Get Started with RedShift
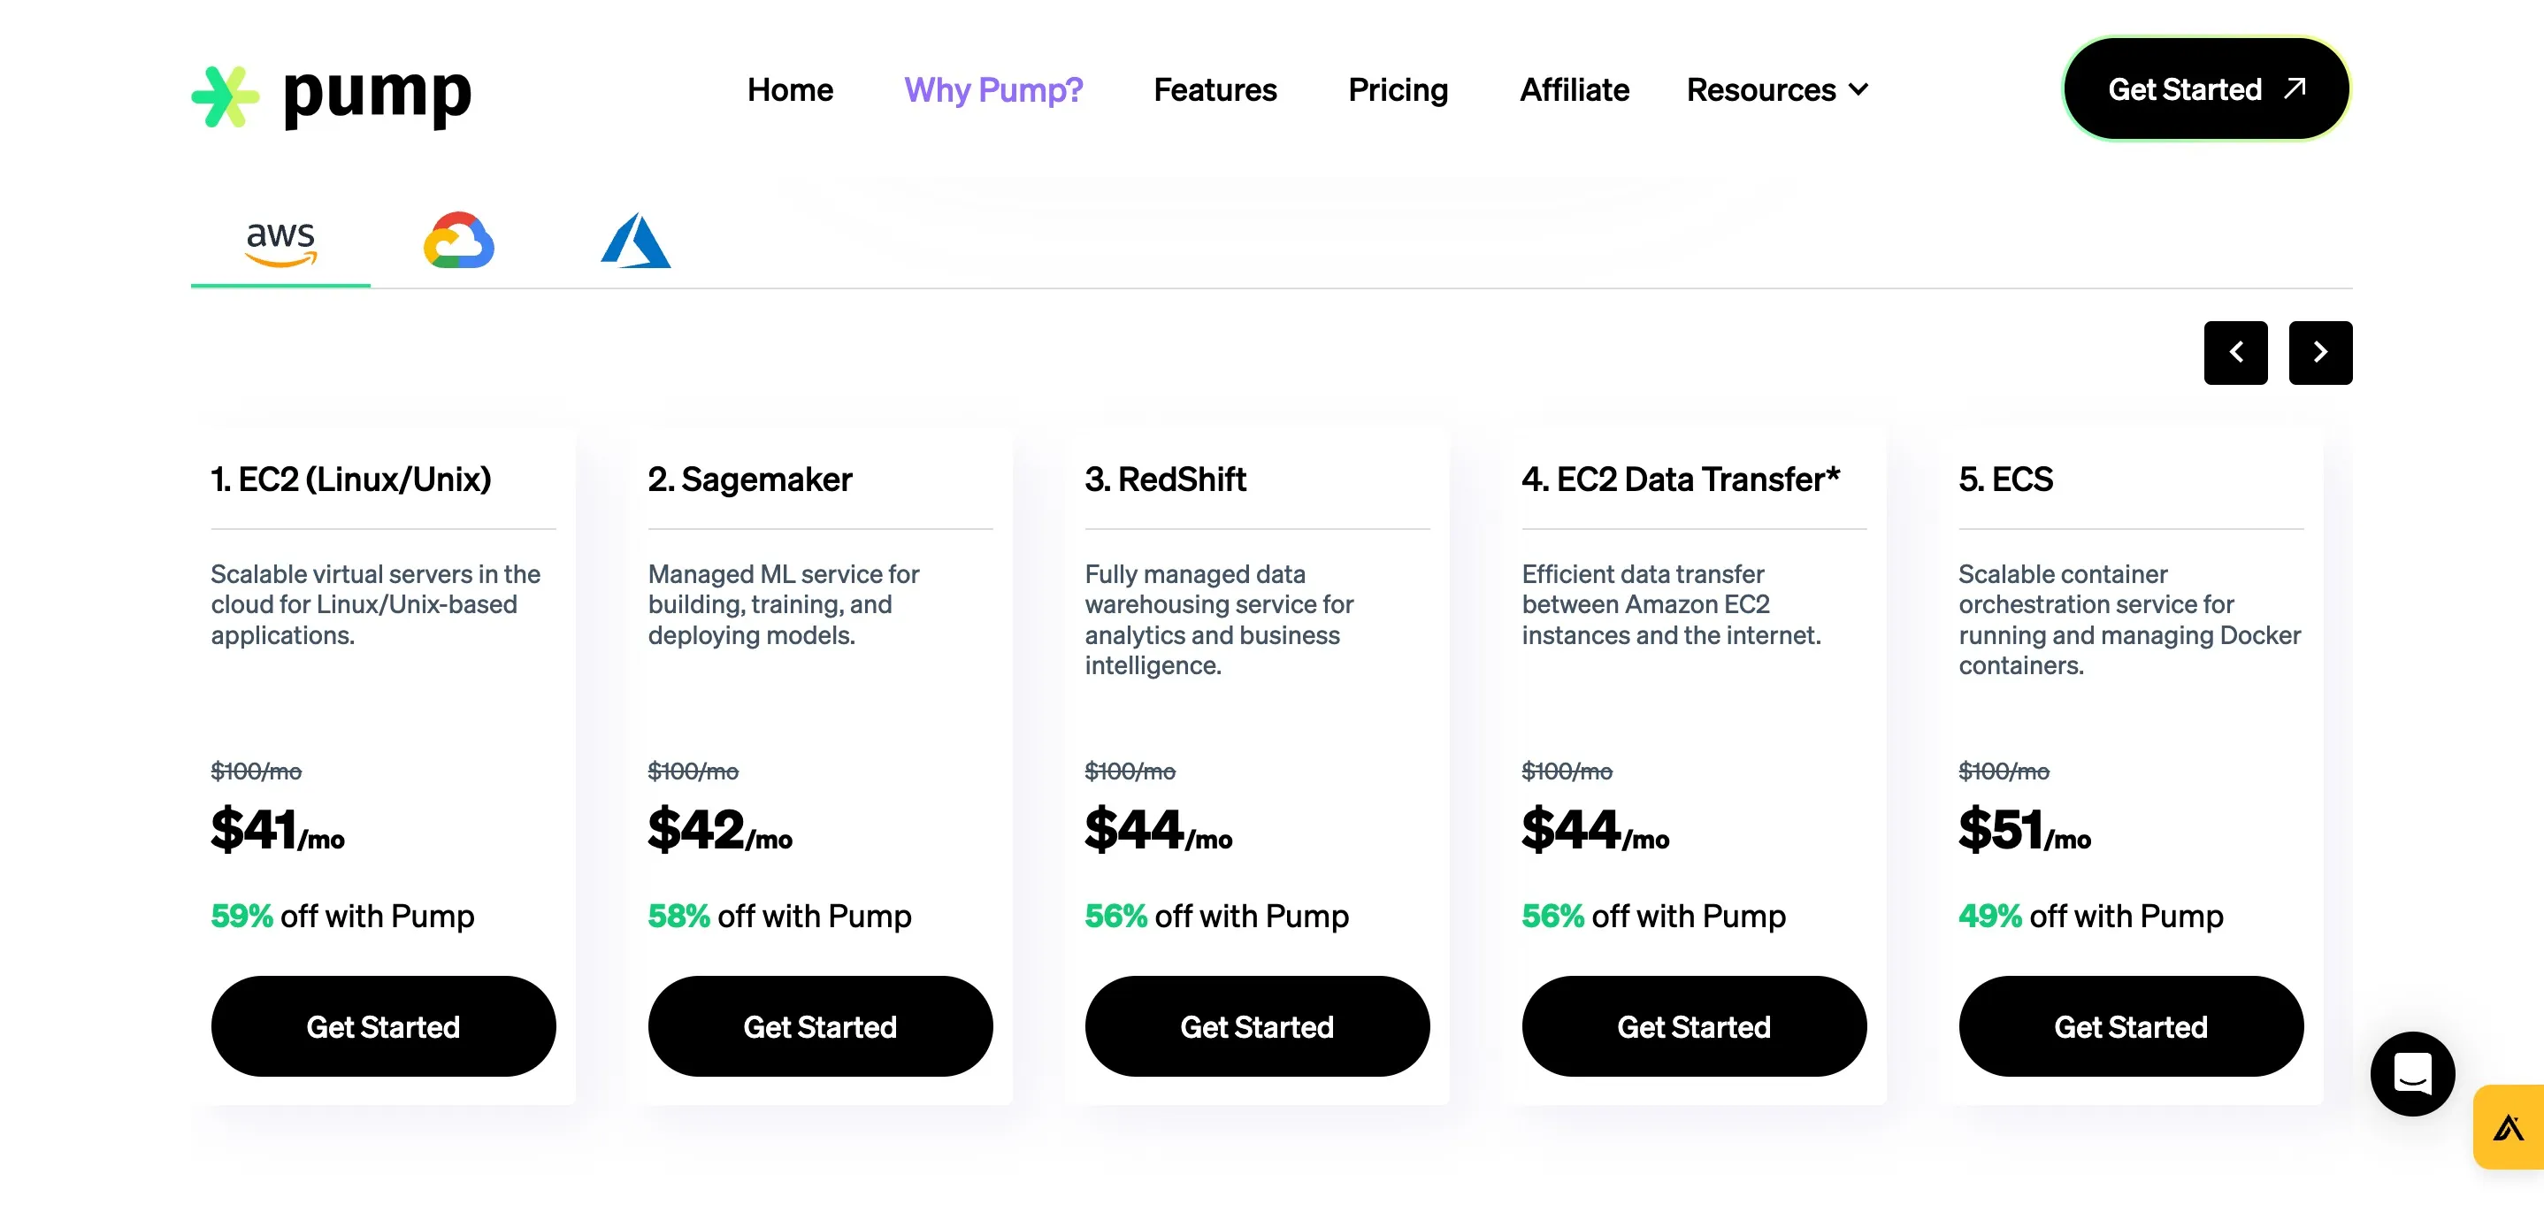 1257,1026
